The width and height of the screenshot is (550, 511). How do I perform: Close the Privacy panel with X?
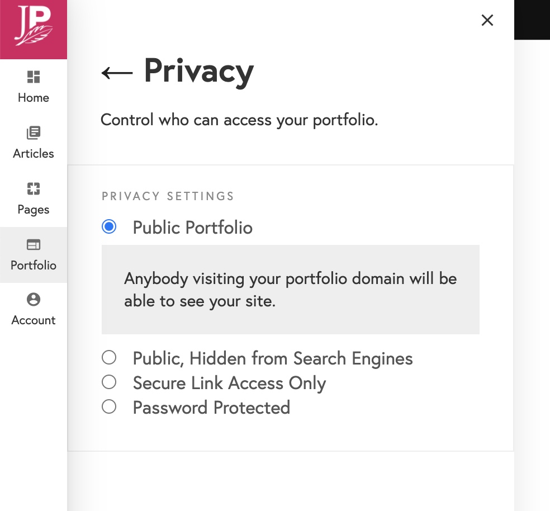[x=487, y=20]
